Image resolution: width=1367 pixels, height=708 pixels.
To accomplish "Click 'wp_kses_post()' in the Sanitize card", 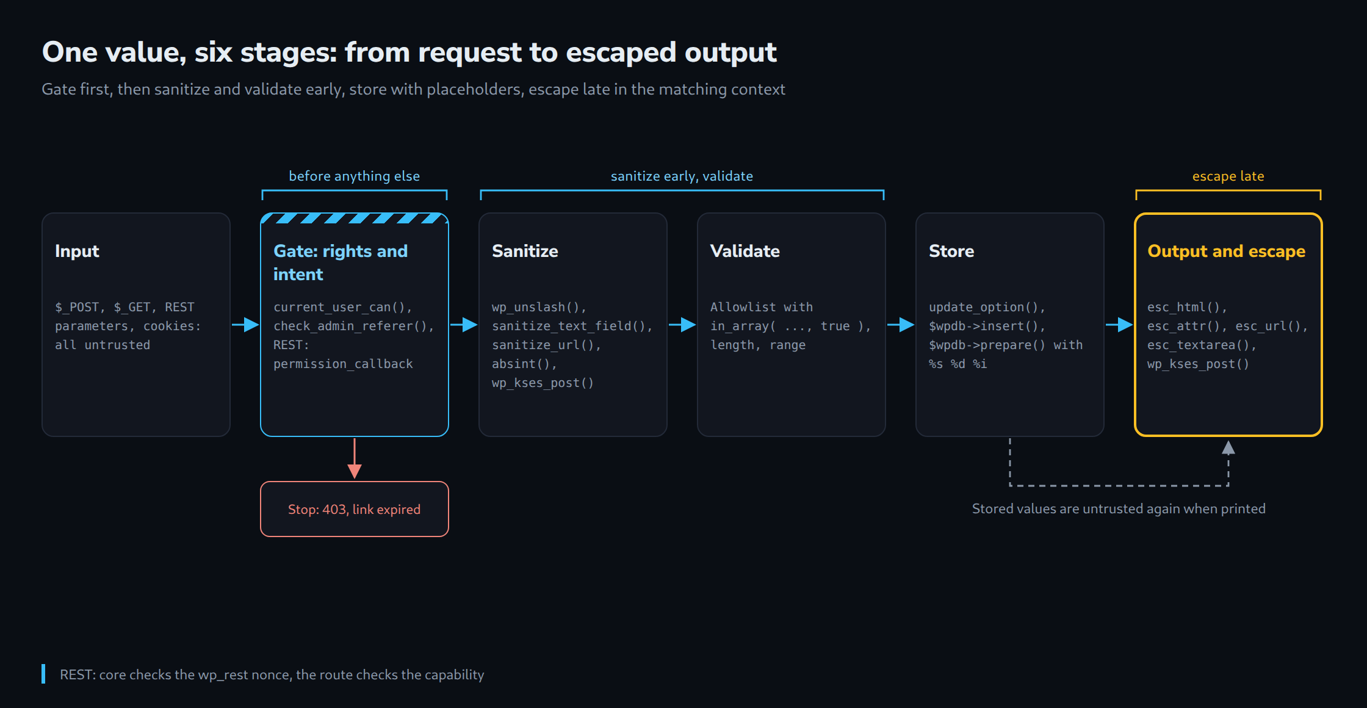I will [x=543, y=383].
